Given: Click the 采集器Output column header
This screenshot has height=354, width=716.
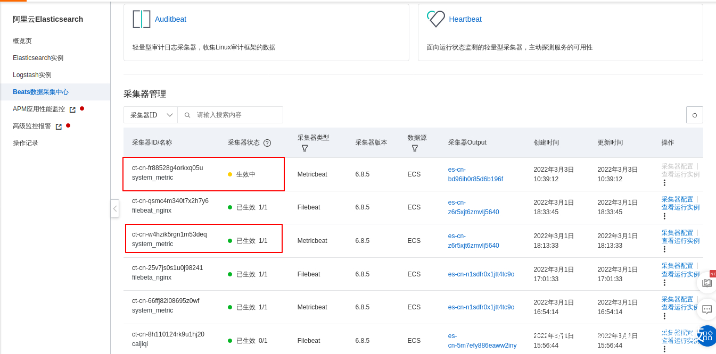Looking at the screenshot, I should point(467,142).
